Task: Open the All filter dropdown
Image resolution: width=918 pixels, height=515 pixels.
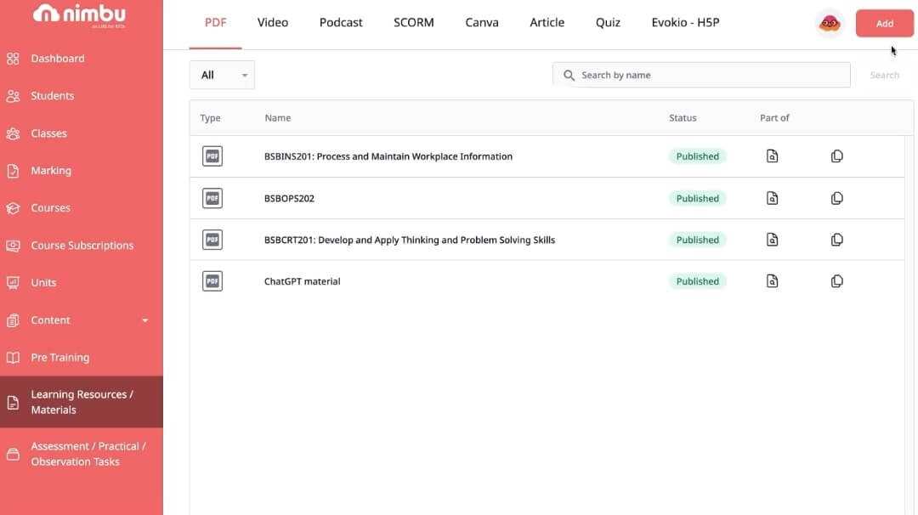Action: [222, 75]
